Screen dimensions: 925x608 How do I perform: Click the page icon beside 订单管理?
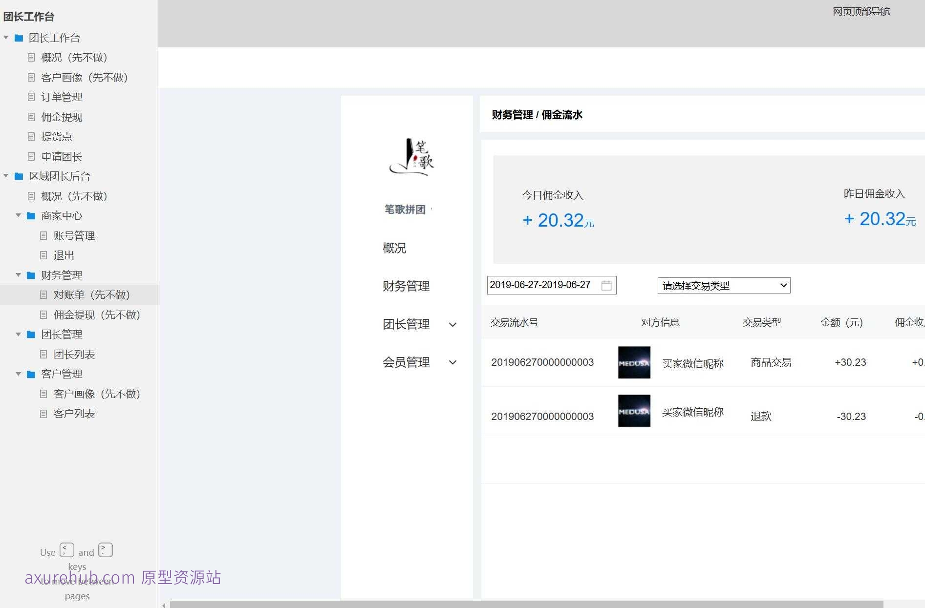31,97
